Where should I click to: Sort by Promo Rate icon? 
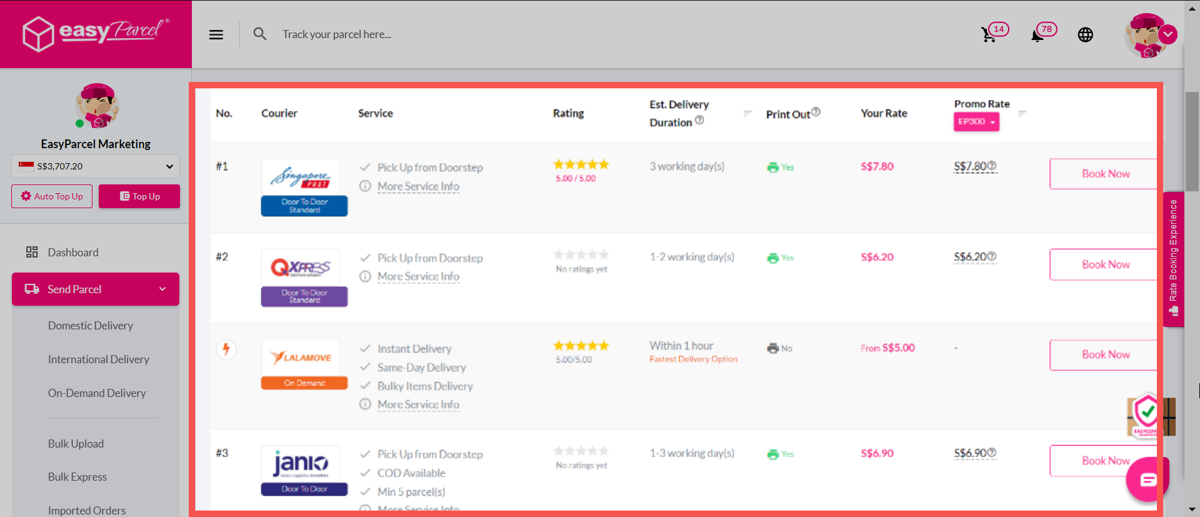[x=1022, y=113]
